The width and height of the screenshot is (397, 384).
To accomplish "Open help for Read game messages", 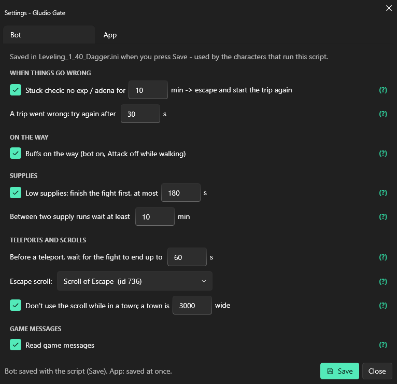I will [x=383, y=345].
